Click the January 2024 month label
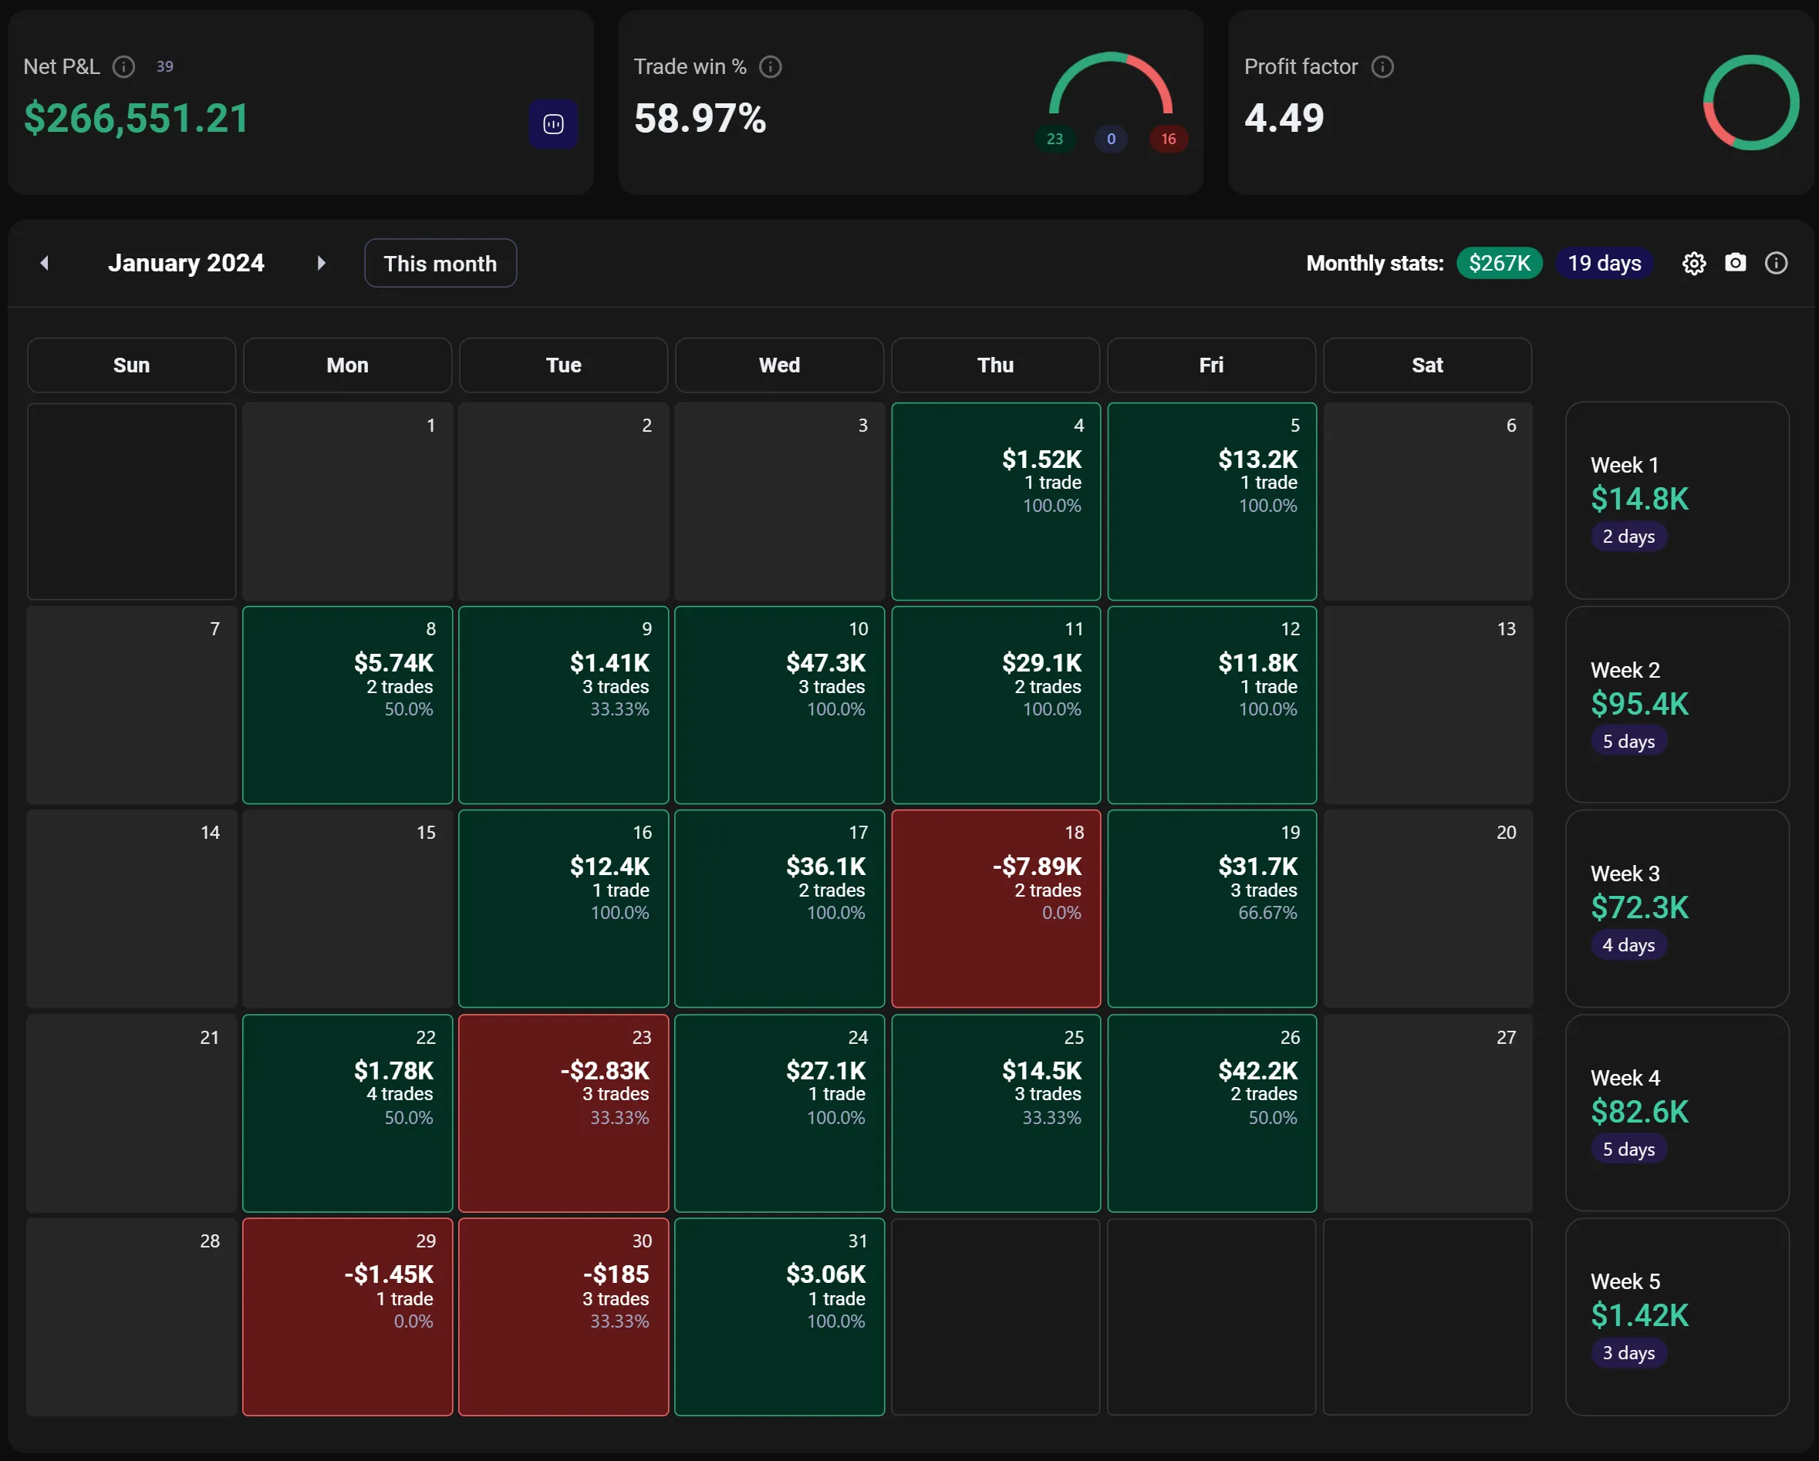Screen dimensions: 1819x1461 [x=186, y=264]
